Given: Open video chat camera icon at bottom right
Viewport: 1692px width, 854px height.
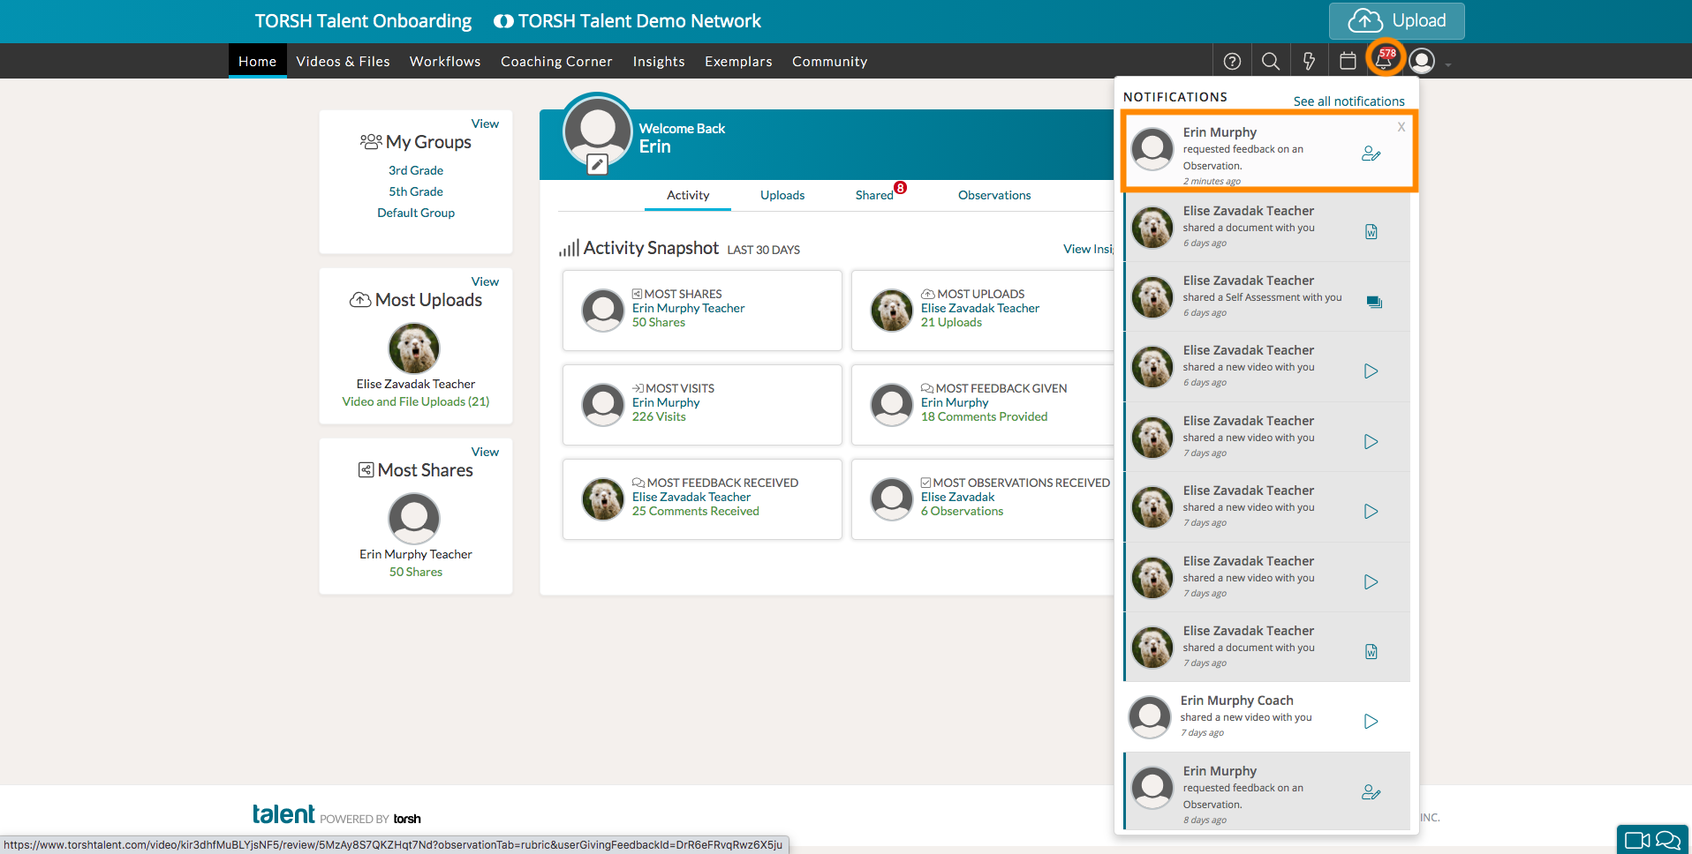Looking at the screenshot, I should (1636, 840).
